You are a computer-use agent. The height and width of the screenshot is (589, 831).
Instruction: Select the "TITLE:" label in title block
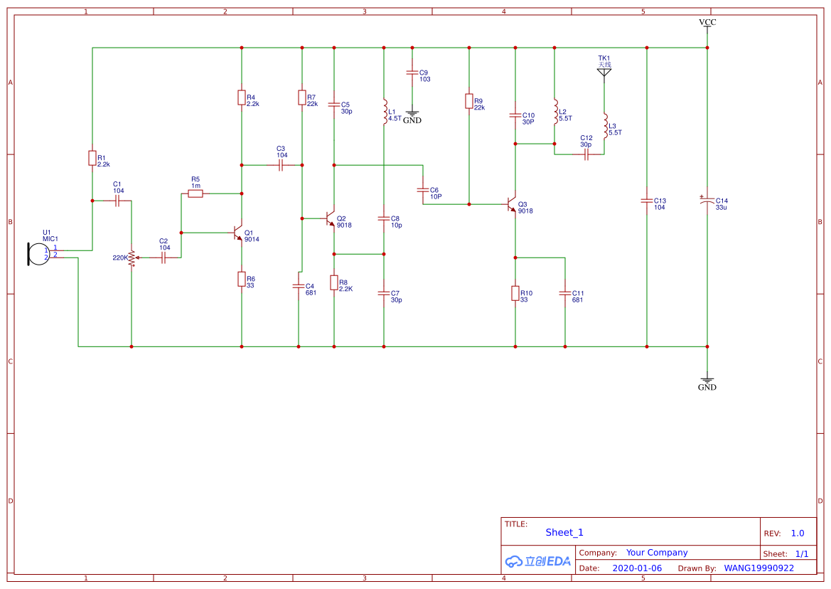[515, 524]
